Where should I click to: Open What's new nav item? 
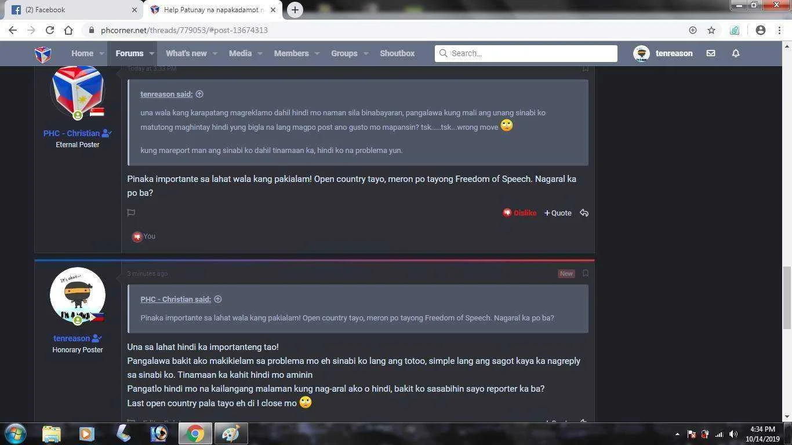(x=186, y=53)
